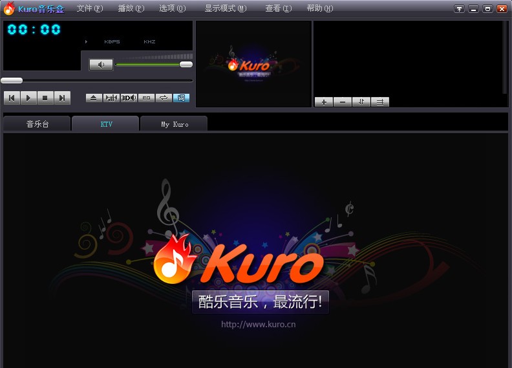Click the playback progress slider handle

pyautogui.click(x=12, y=80)
